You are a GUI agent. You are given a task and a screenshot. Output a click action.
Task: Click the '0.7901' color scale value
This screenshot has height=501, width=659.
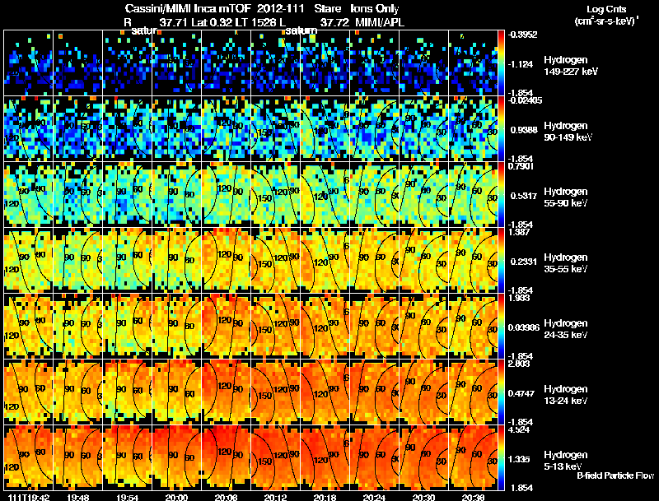click(521, 166)
